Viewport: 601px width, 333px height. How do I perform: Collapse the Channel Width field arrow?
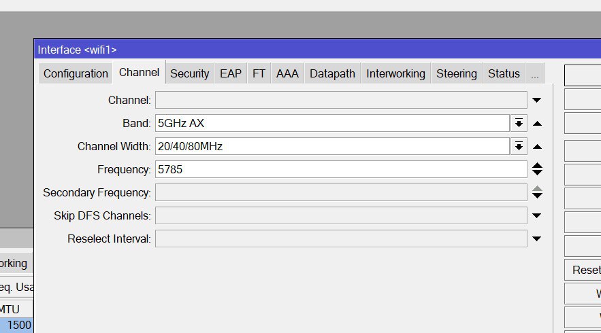[x=538, y=147]
